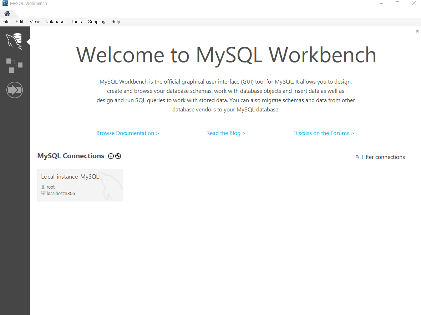Close the welcome panel with the X

point(417,31)
